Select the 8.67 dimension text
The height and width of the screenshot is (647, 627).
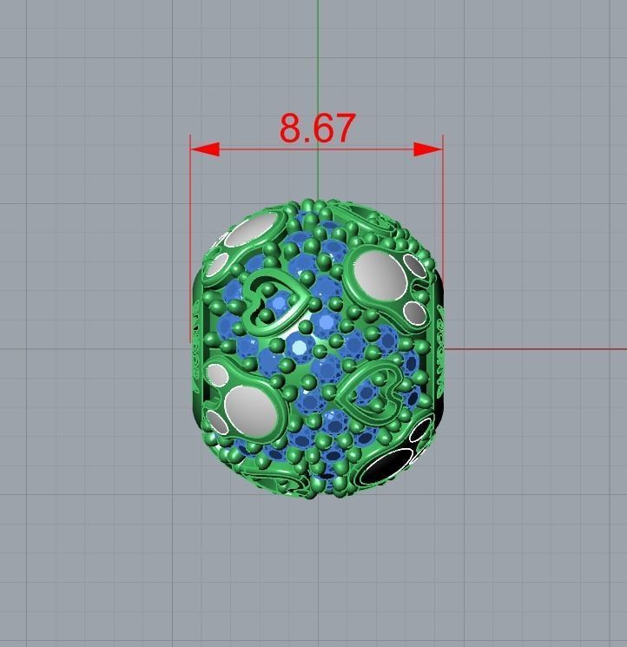[x=317, y=128]
